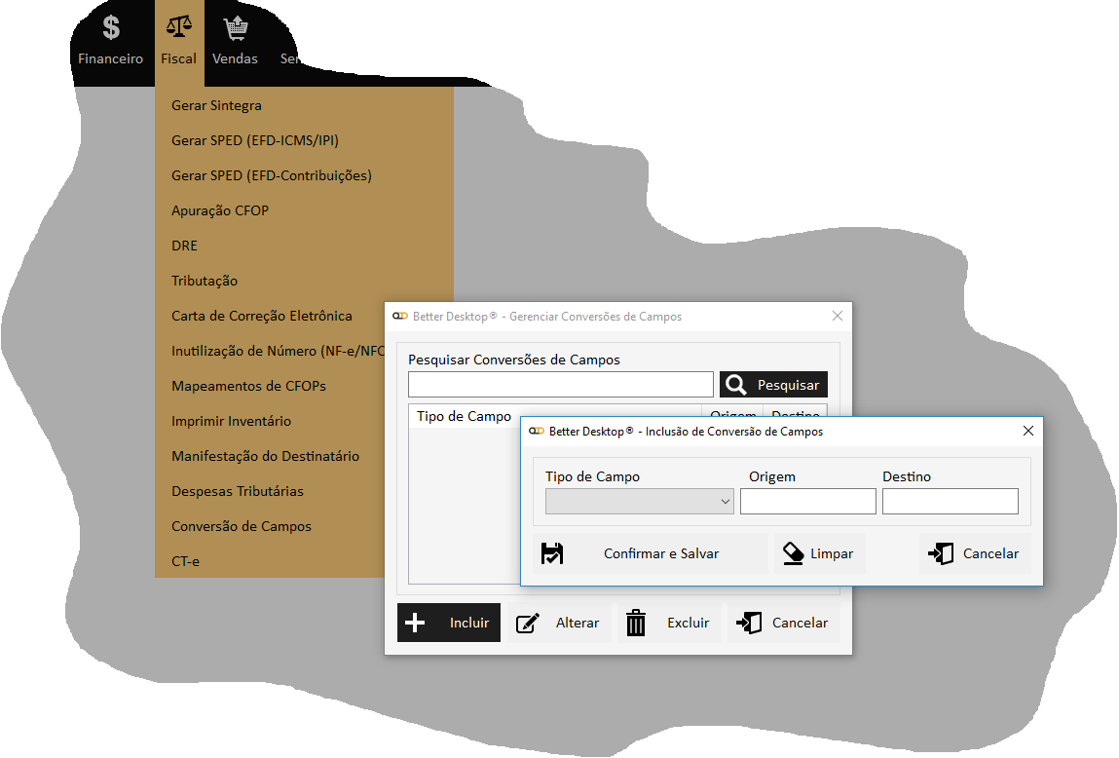Click the Fiscal balance scale icon
The height and width of the screenshot is (758, 1119).
coord(179,26)
